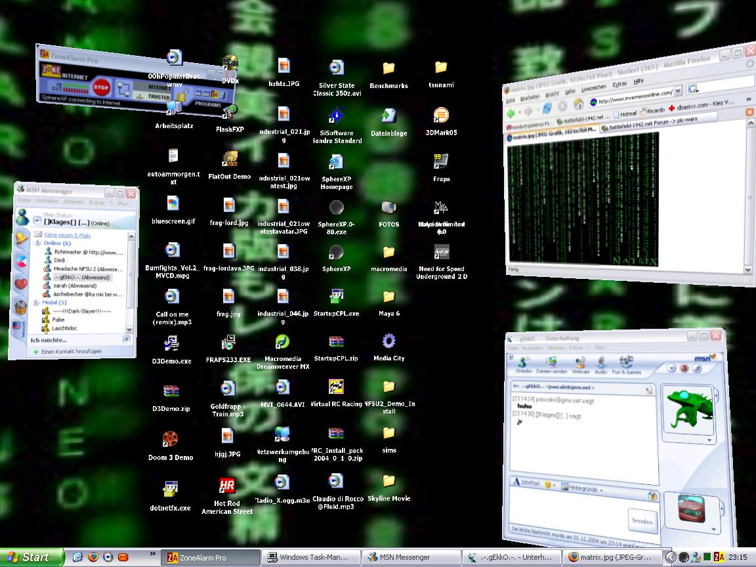Click the red heart tab in MSN Messenger
Viewport: 756px width, 567px height.
tap(21, 283)
